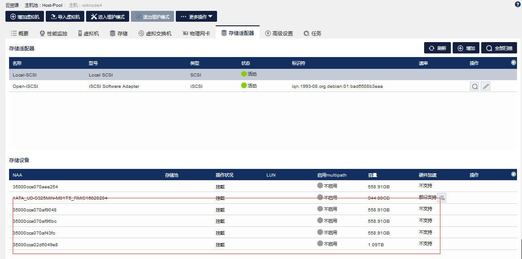This screenshot has height=259, width=522.
Task: Select the 1ATA_UD-S325MIN storage device row
Action: click(x=263, y=198)
